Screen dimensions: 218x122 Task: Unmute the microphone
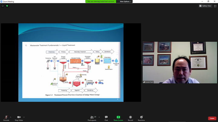tap(6, 118)
